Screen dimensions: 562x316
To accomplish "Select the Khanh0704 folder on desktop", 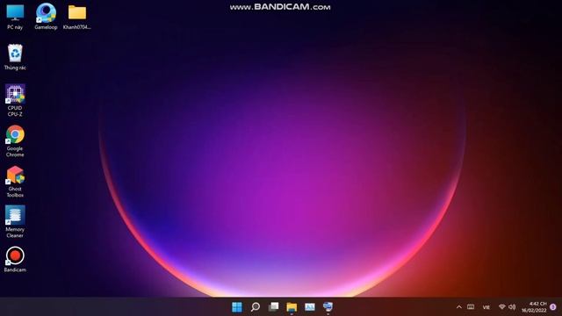I will 77,17.
